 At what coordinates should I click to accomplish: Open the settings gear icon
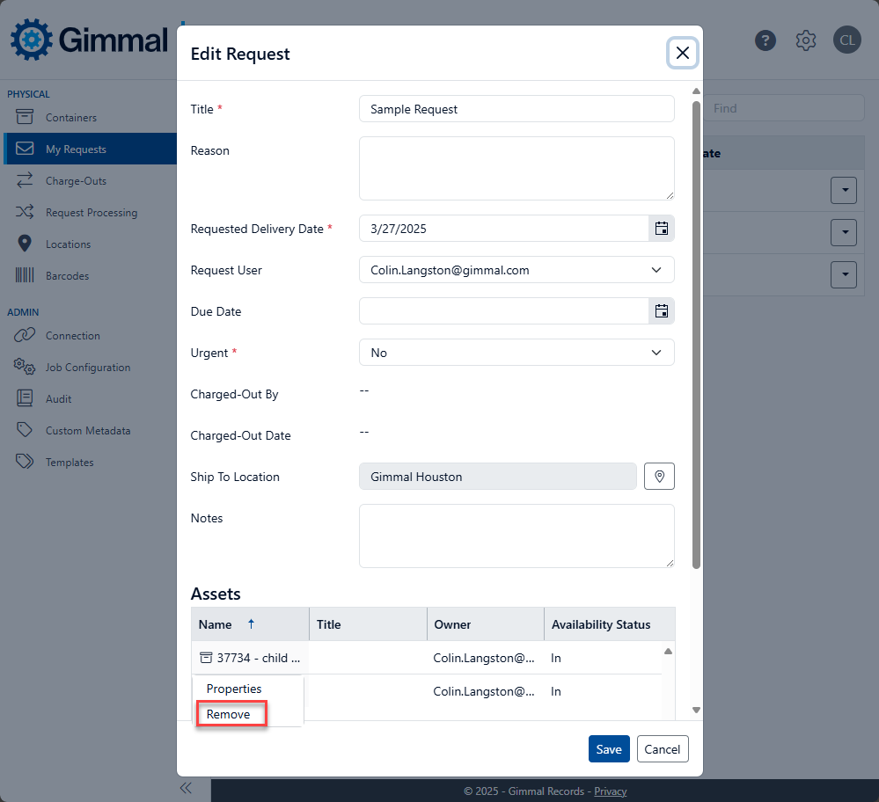tap(806, 40)
